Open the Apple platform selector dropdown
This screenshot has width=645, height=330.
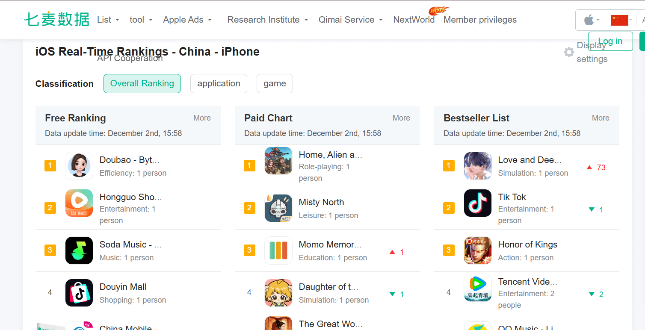coord(592,20)
